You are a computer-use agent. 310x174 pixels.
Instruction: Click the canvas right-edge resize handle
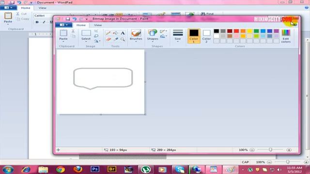[x=145, y=82]
